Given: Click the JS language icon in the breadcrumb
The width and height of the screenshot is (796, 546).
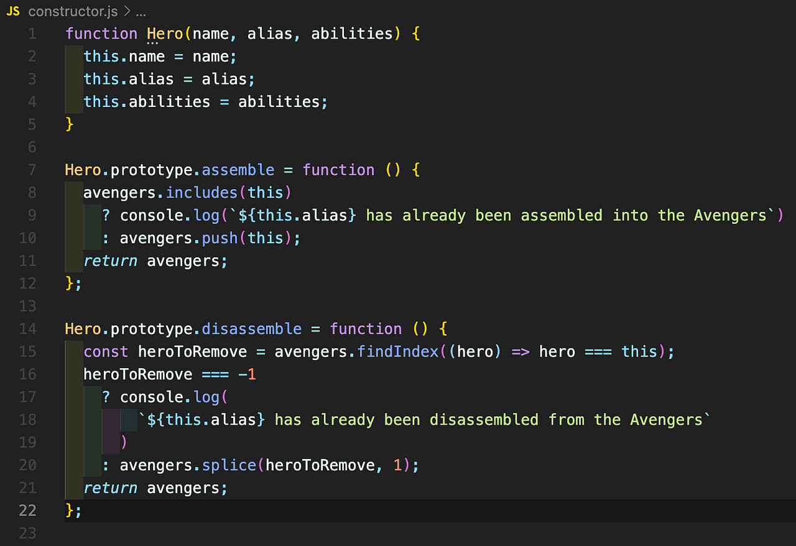Looking at the screenshot, I should click(x=12, y=11).
